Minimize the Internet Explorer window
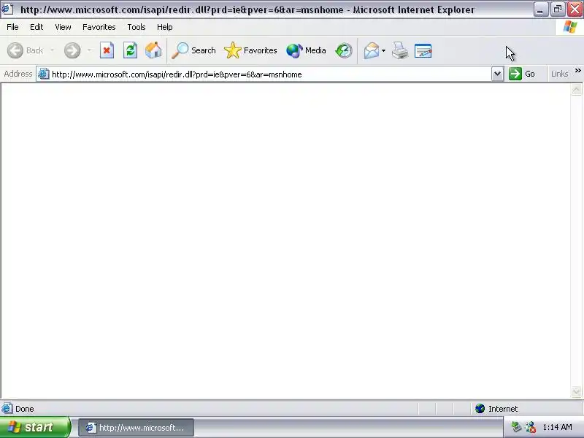Viewport: 584px width, 438px height. point(540,9)
